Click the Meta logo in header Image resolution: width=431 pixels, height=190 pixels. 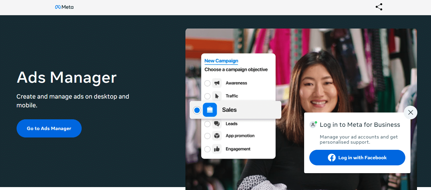[x=64, y=7]
